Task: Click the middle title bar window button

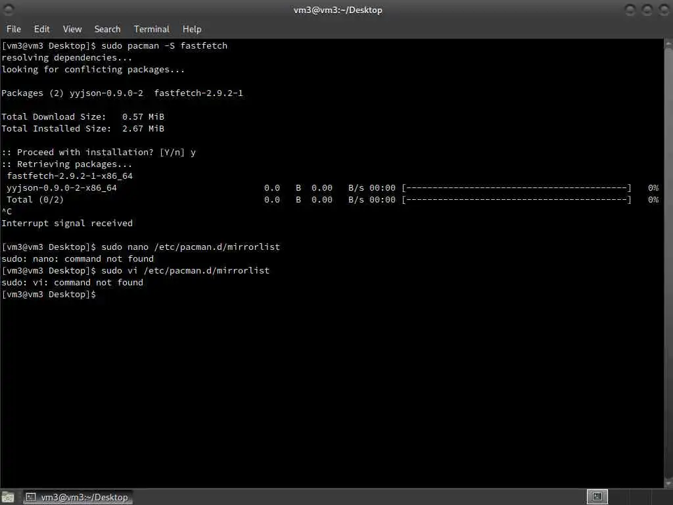Action: [647, 9]
